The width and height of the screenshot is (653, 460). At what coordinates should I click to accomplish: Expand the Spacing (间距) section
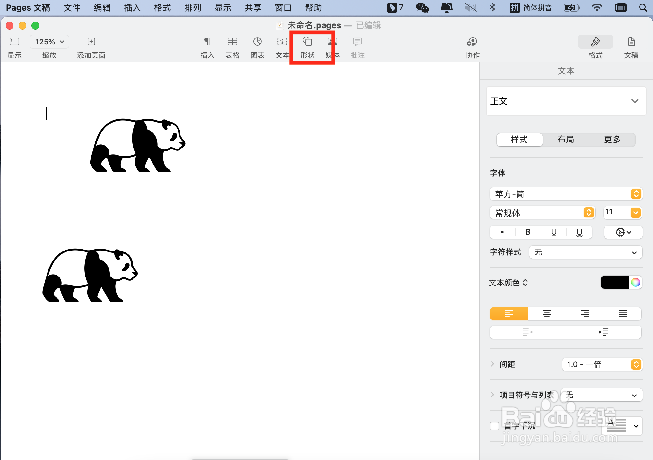(492, 364)
